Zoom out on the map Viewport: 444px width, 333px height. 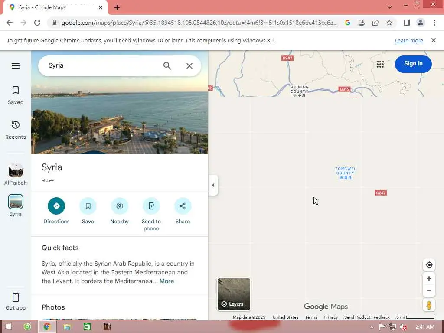pos(429,291)
